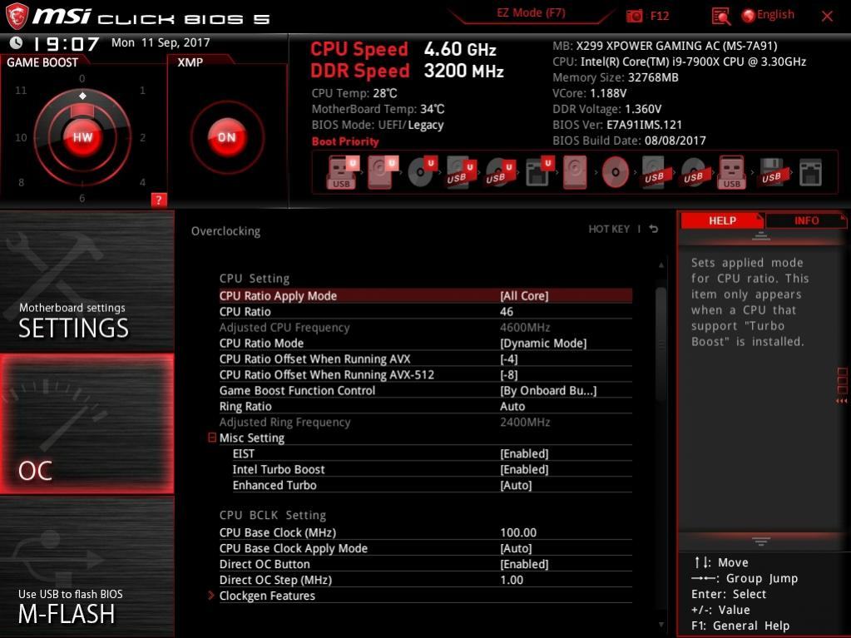The width and height of the screenshot is (851, 638).
Task: Click the GAME BOOST header label
Action: click(42, 62)
